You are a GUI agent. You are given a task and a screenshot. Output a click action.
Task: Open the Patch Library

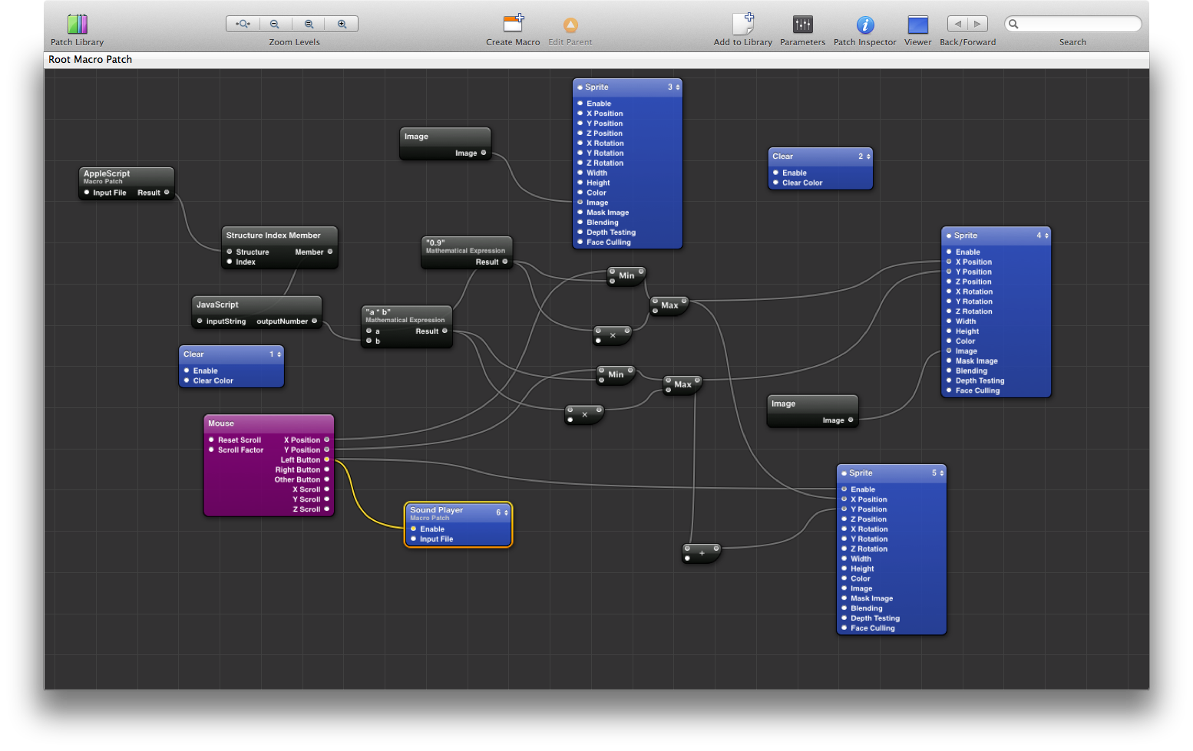tap(77, 25)
